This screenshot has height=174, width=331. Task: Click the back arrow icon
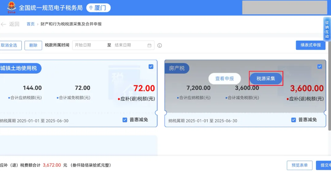point(3,24)
